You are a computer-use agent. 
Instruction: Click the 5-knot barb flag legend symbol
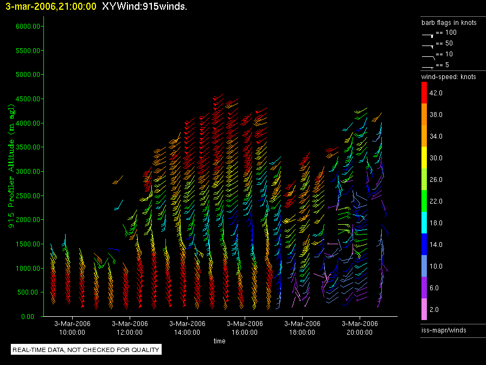click(x=427, y=67)
